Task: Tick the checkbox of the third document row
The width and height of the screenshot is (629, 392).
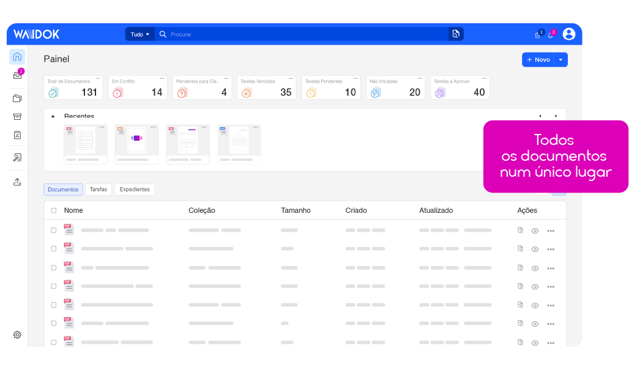Action: click(x=54, y=268)
